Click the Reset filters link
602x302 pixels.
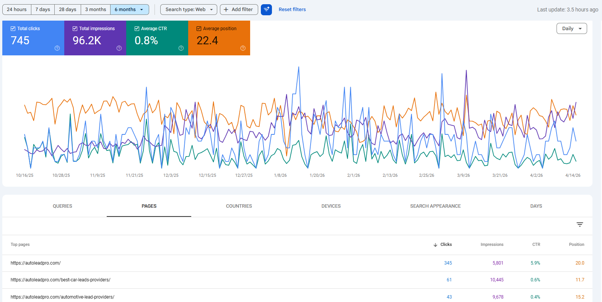[292, 10]
